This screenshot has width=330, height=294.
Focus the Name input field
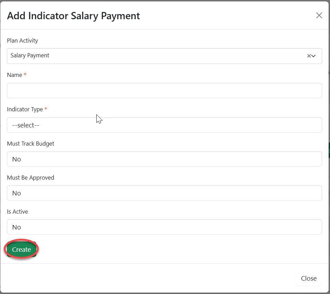(x=164, y=91)
